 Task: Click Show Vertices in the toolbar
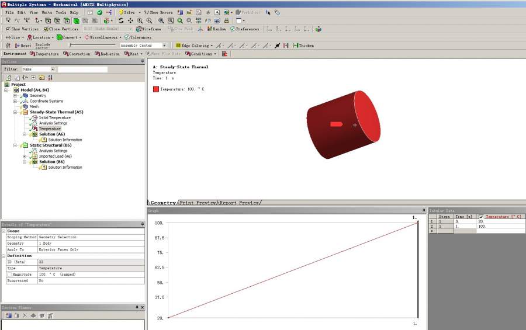23,29
